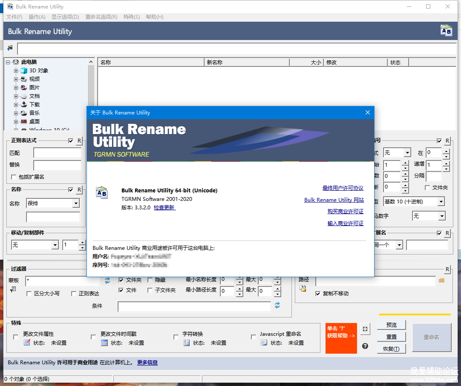Open the 罗马数字 dropdown
This screenshot has width=461, height=386.
coord(429,216)
